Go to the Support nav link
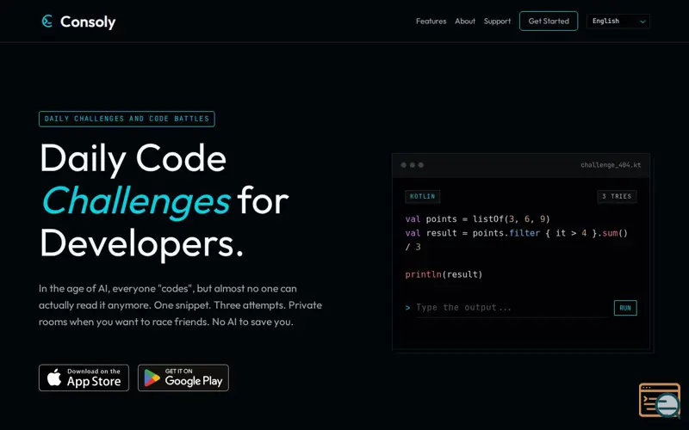Image resolution: width=689 pixels, height=430 pixels. (498, 21)
